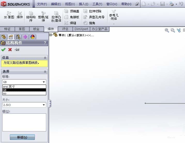This screenshot has width=185, height=143.
Task: Click the Weldment (焊件) toolbar icon
Action: [x=20, y=15]
